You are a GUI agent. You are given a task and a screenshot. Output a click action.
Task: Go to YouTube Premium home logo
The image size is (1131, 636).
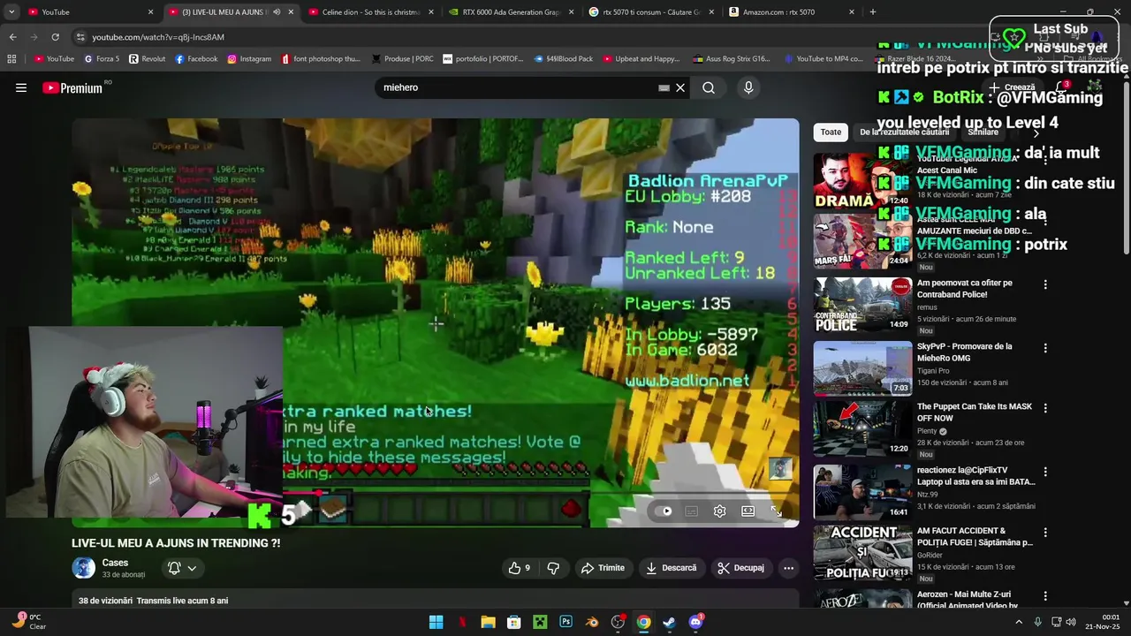tap(72, 87)
